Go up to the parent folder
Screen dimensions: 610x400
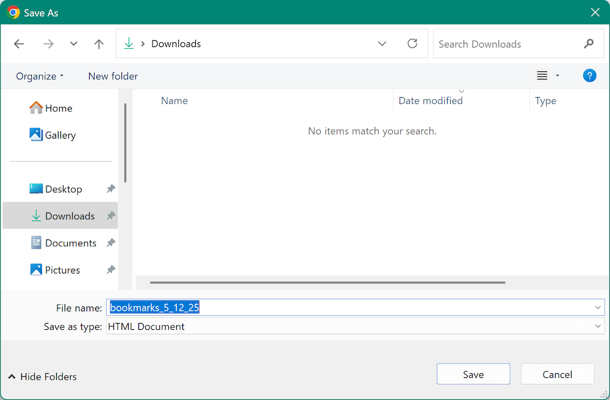(x=99, y=43)
